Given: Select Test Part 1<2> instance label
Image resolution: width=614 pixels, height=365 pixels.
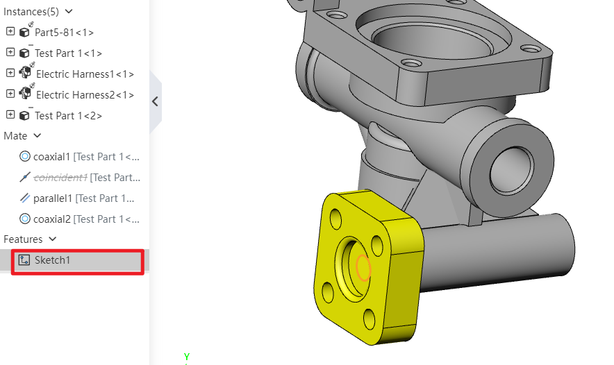Looking at the screenshot, I should (68, 116).
